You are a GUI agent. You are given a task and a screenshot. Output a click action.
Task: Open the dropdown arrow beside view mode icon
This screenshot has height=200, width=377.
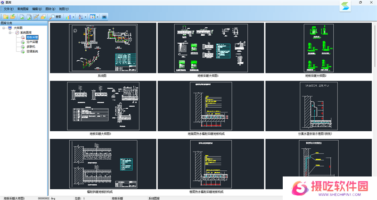(x=98, y=17)
